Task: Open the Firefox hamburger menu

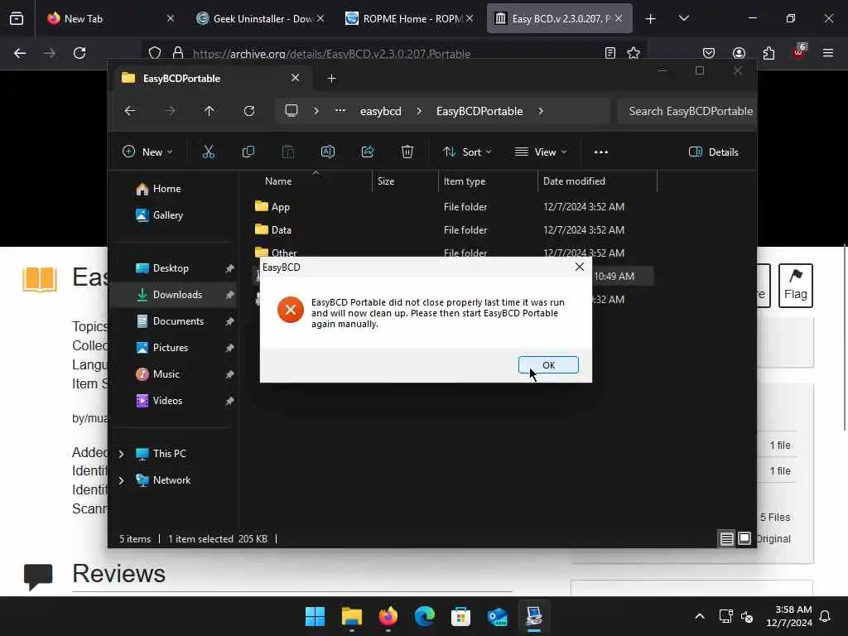Action: (x=827, y=53)
